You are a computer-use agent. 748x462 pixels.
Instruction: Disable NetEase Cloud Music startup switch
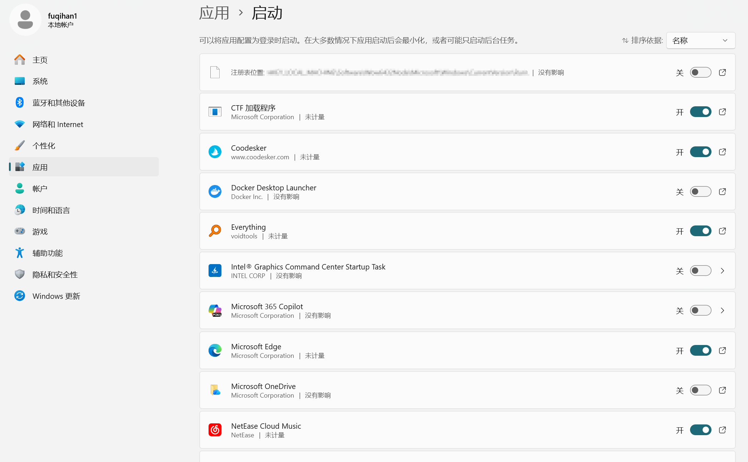coord(700,430)
